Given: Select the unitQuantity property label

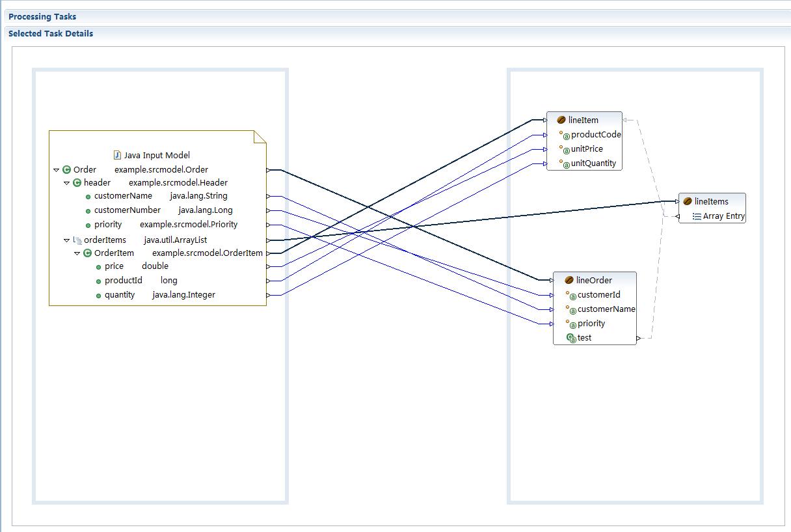Looking at the screenshot, I should 593,163.
